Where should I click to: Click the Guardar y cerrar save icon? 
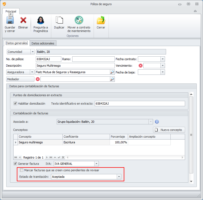pos(10,20)
